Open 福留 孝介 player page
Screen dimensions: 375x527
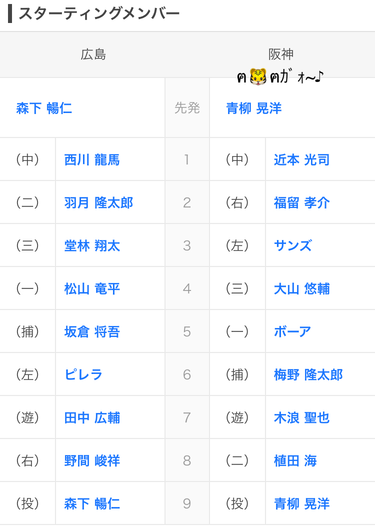tap(301, 203)
